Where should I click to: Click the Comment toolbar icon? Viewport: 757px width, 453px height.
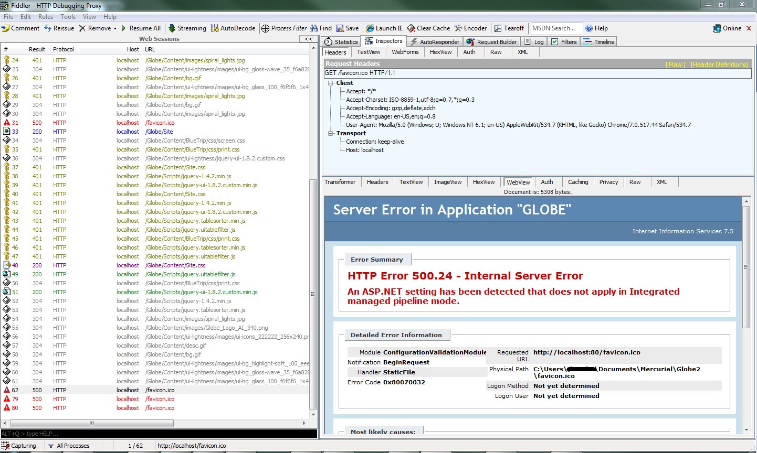pyautogui.click(x=6, y=28)
